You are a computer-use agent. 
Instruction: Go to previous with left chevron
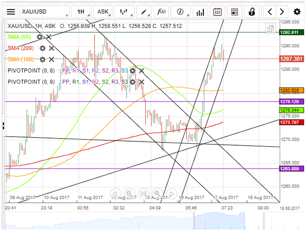tap(269, 12)
